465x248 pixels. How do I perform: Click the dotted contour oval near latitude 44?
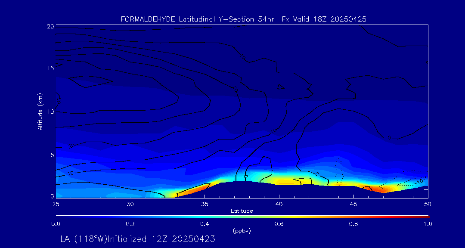coord(339,171)
